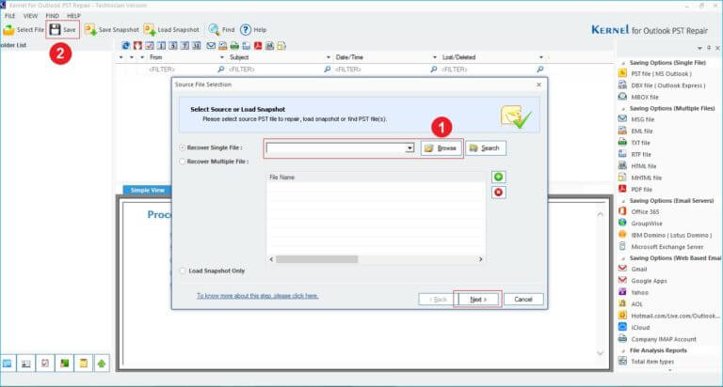Image resolution: width=723 pixels, height=387 pixels.
Task: Open the HELP menu
Action: tap(73, 16)
